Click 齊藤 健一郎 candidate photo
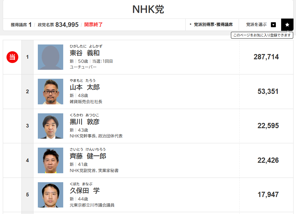 tap(51, 160)
